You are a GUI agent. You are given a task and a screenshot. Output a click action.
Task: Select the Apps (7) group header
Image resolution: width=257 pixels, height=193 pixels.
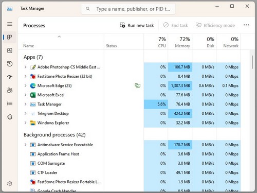(33, 57)
